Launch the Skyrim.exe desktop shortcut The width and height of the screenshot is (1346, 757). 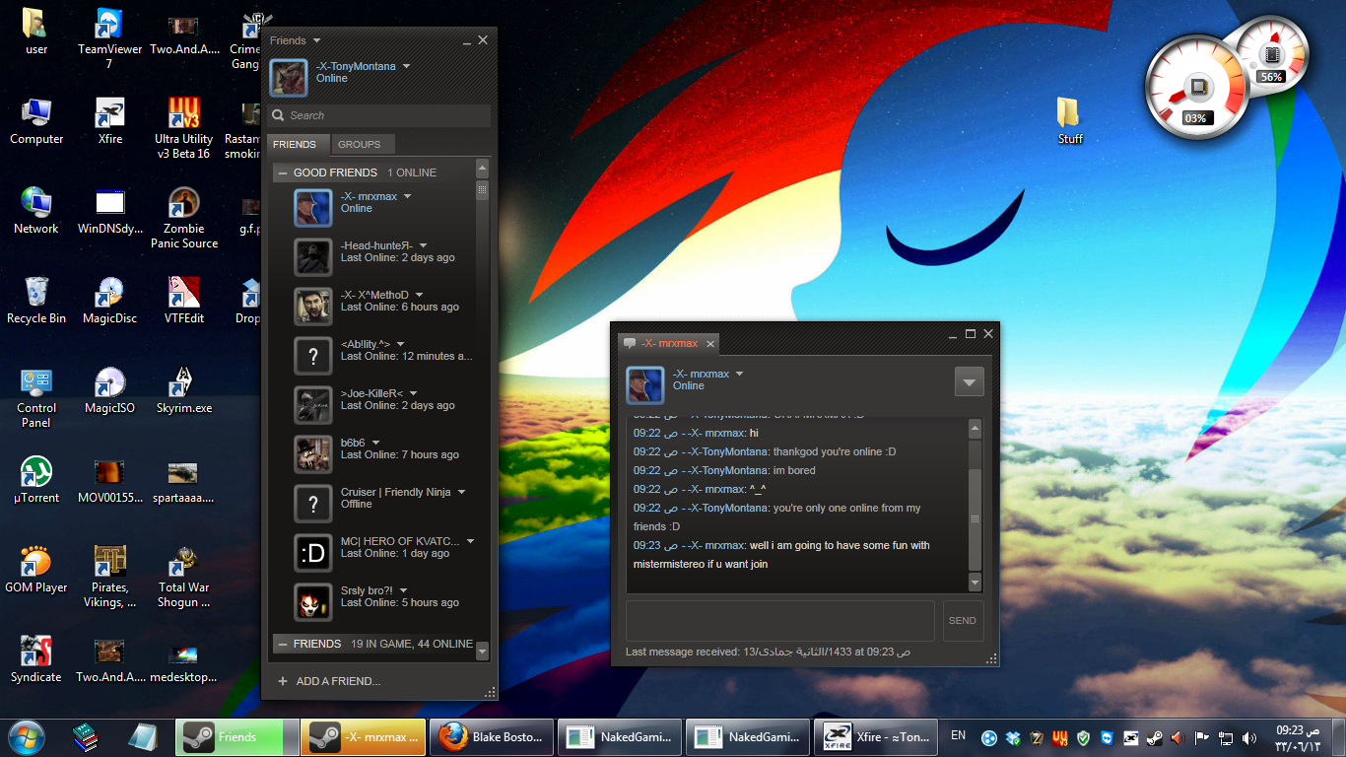(182, 383)
